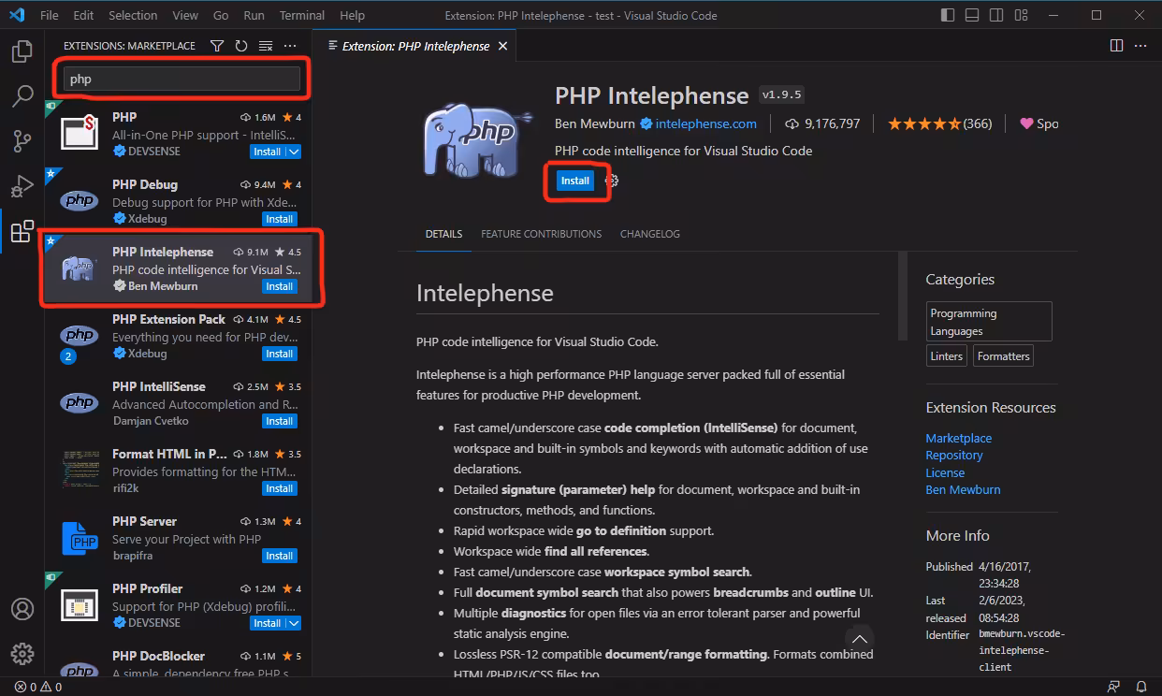This screenshot has width=1162, height=696.
Task: Refresh the extensions marketplace list
Action: 241,46
